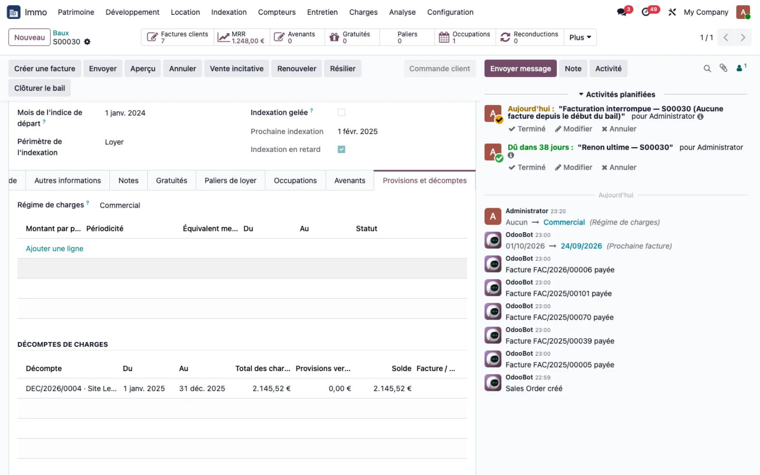Search messages with the magnifier icon
This screenshot has width=760, height=475.
(x=707, y=68)
